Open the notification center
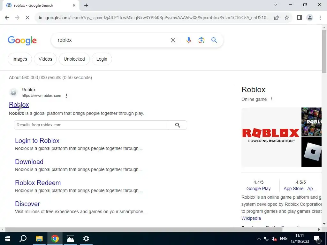This screenshot has height=245, width=327. pos(317,239)
